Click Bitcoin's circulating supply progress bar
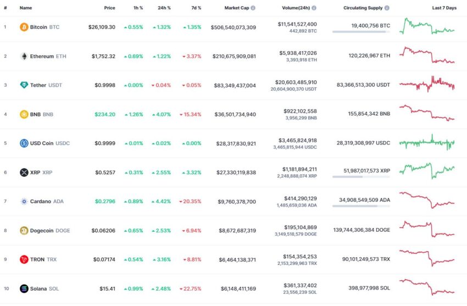Viewport: 467px width, 306px height. click(x=361, y=31)
